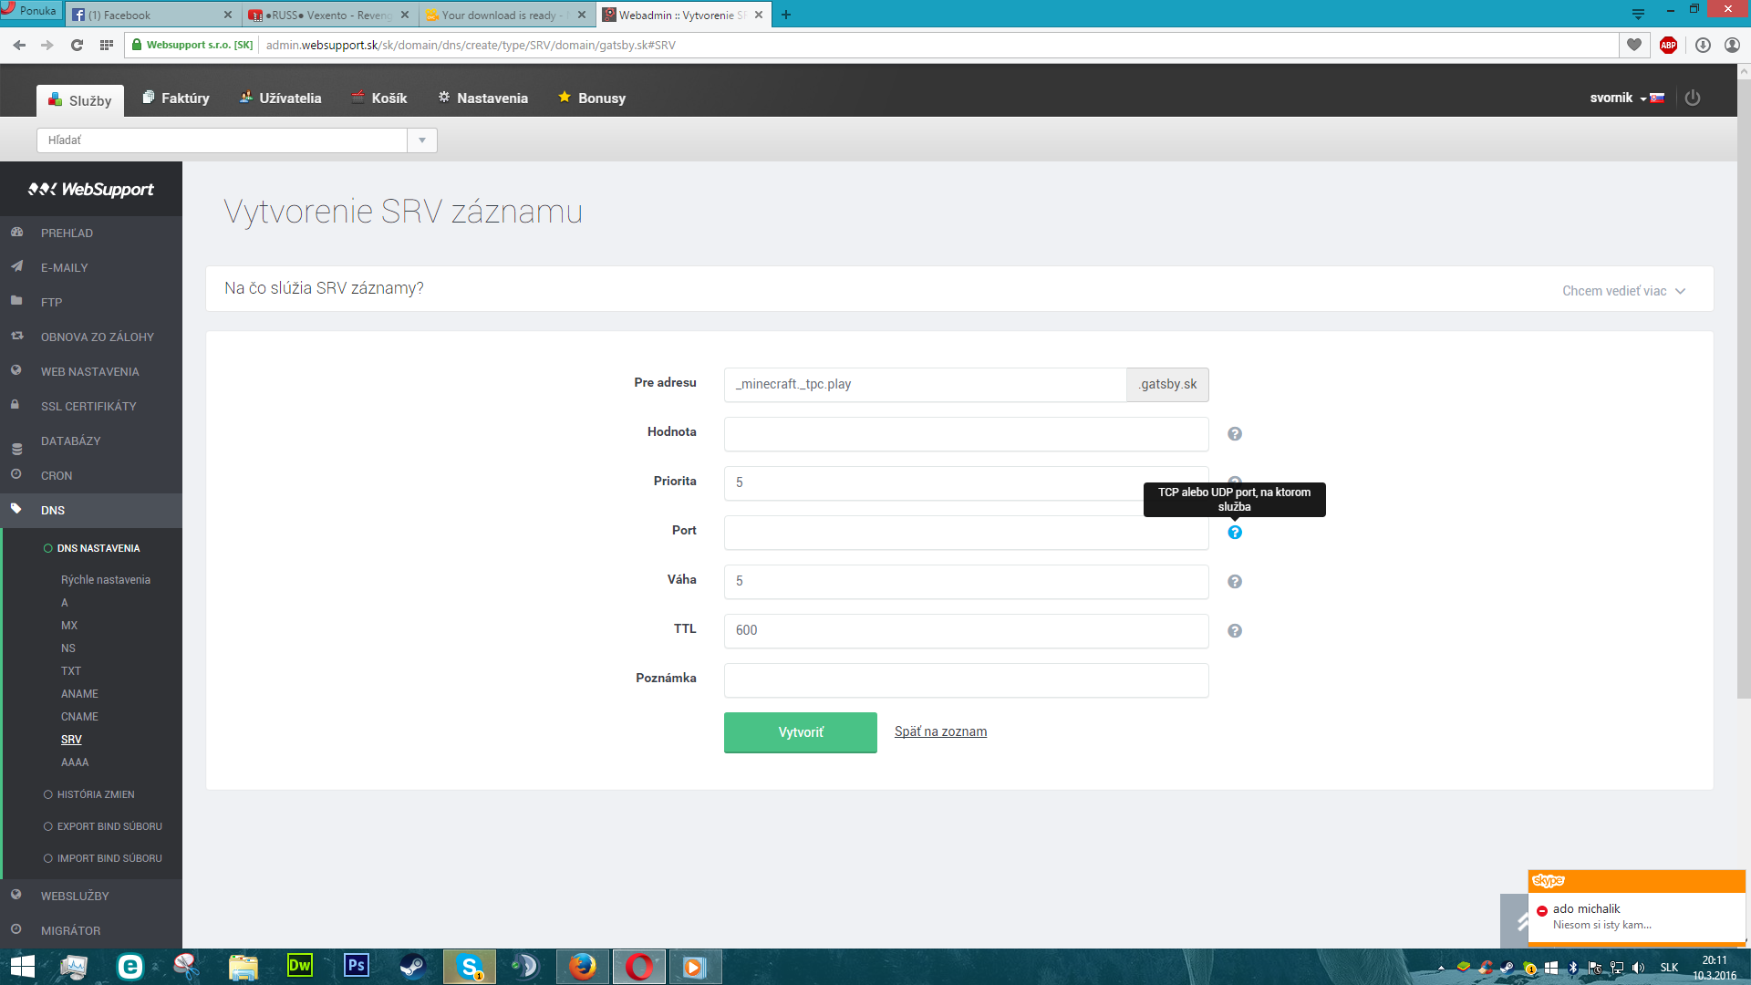Click the green Vytvoriť button
This screenshot has width=1751, height=985.
click(801, 732)
